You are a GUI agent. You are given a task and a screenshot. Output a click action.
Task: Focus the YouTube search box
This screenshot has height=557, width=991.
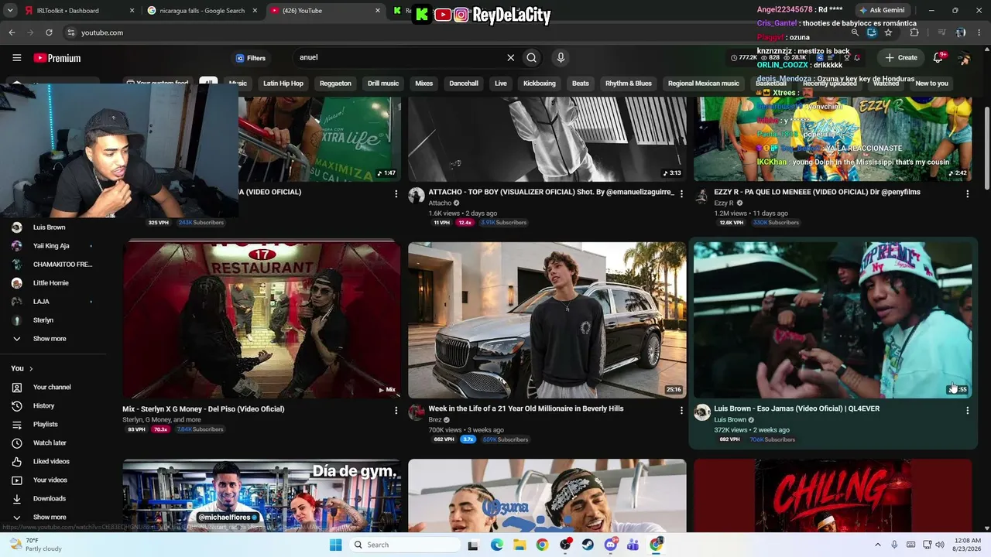(399, 57)
